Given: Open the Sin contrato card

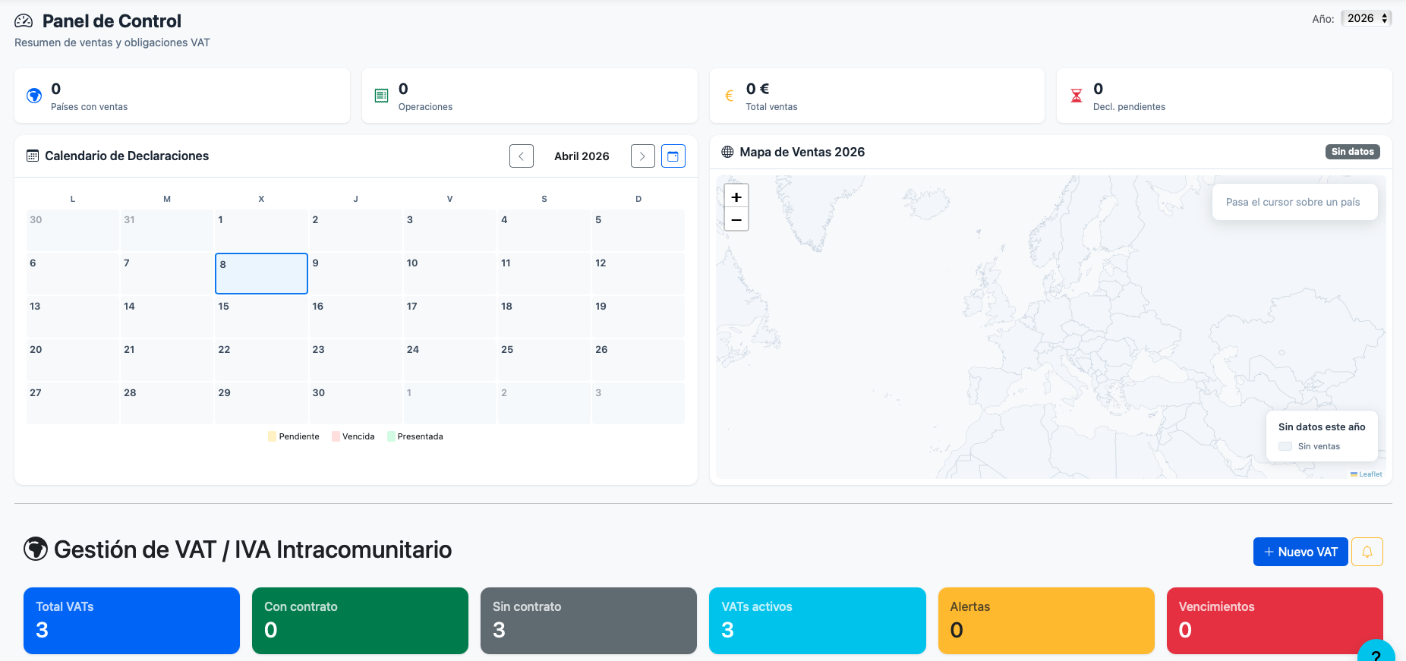Looking at the screenshot, I should (x=588, y=620).
